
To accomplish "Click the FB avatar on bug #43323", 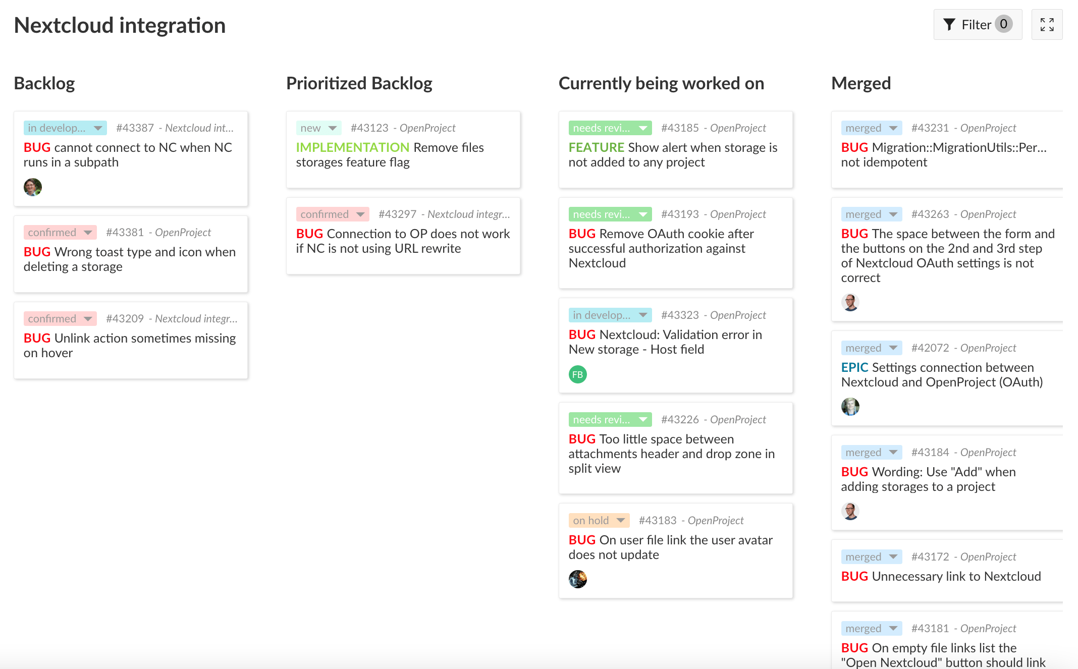I will 577,374.
